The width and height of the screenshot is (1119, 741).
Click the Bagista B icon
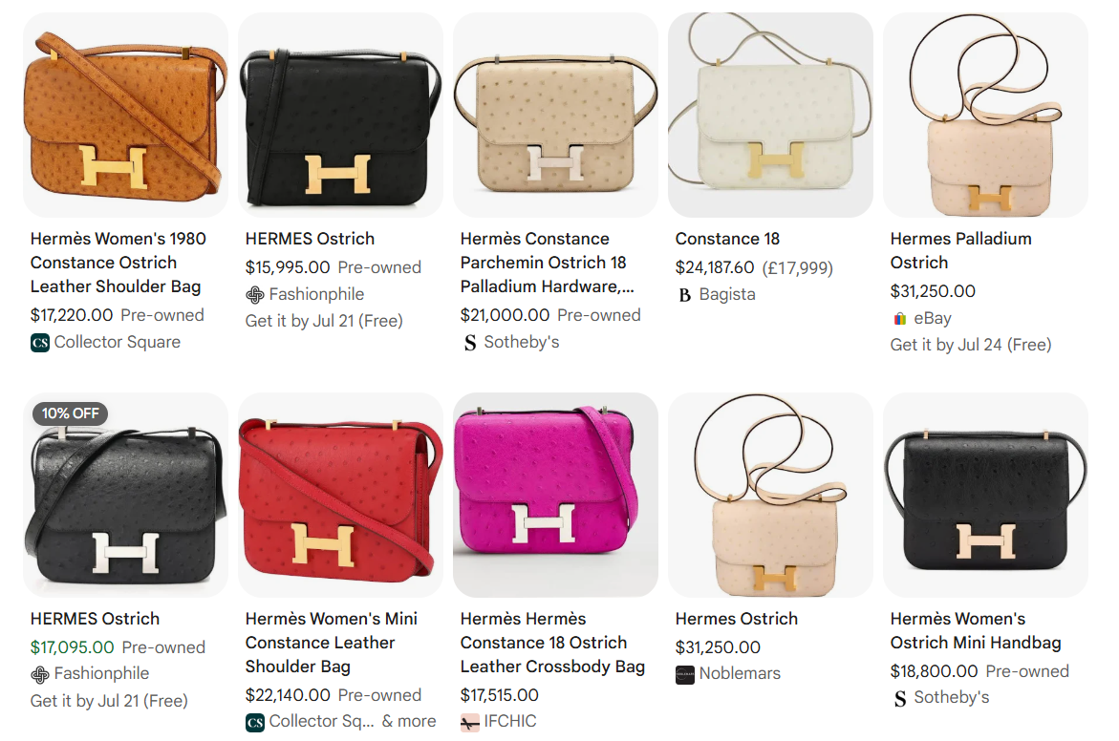click(684, 294)
